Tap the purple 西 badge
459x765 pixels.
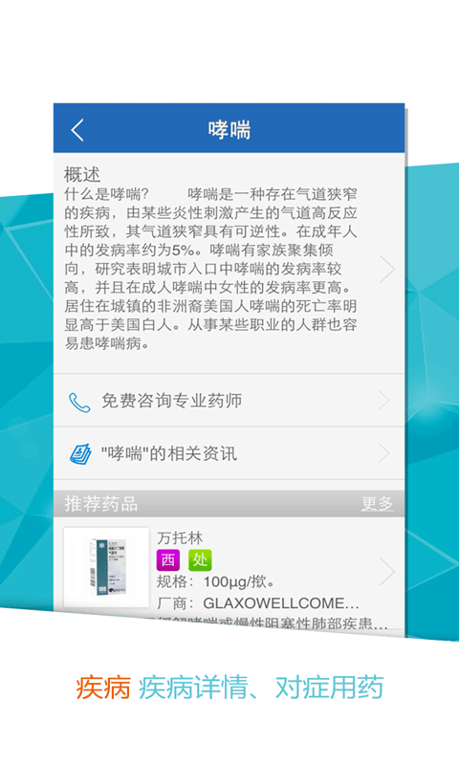point(167,559)
